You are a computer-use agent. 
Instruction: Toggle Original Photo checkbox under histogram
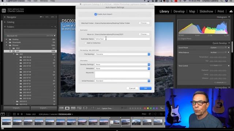pos(179,39)
